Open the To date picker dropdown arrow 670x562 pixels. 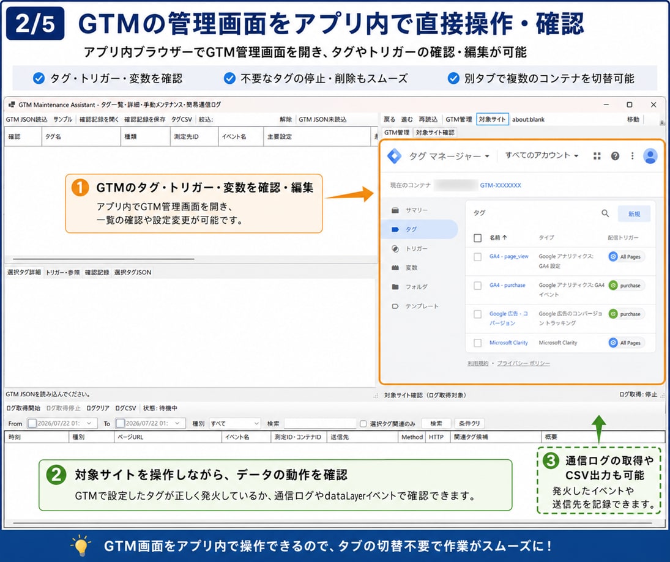pos(177,423)
